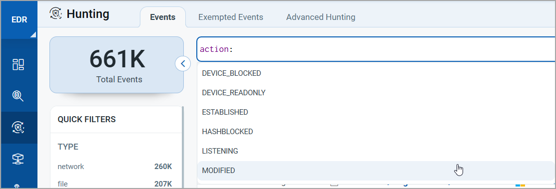This screenshot has width=556, height=189.
Task: Pick ESTABLISHED from the action list
Action: coord(376,112)
